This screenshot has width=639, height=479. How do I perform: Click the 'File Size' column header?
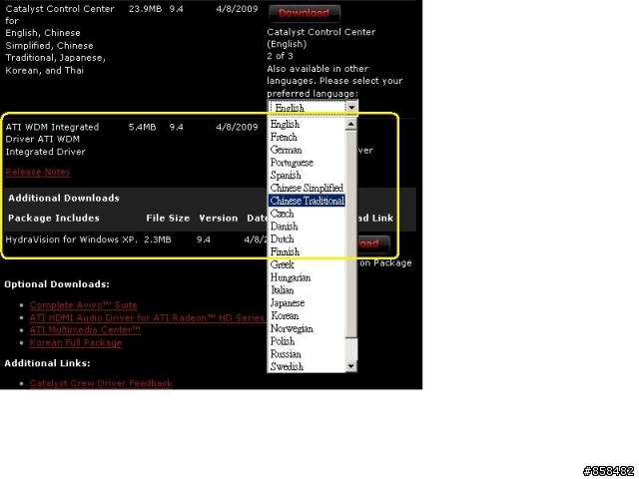click(168, 219)
